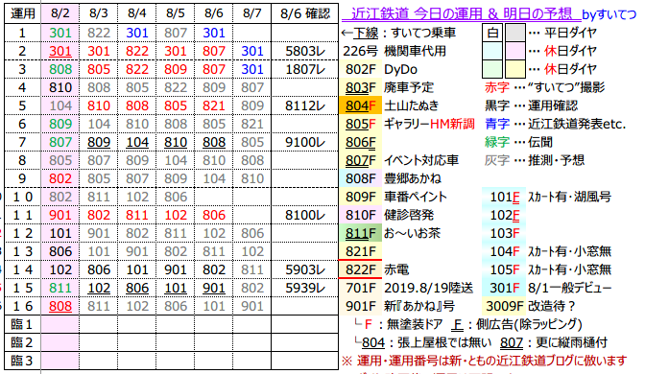Select the 8/6 確認 column header
Image resolution: width=645 pixels, height=374 pixels.
[305, 14]
